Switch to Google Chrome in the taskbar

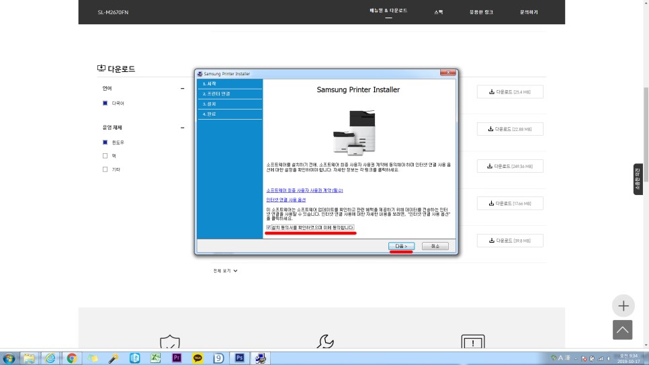point(72,358)
